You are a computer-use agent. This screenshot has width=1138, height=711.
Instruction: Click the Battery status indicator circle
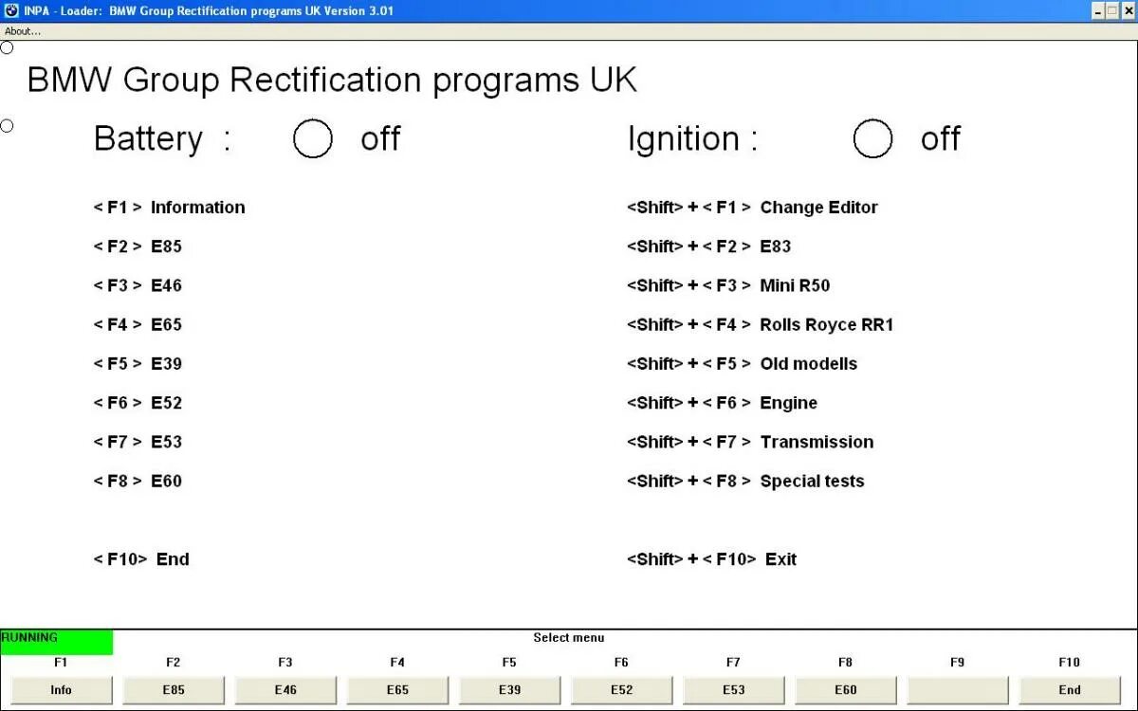pos(313,138)
